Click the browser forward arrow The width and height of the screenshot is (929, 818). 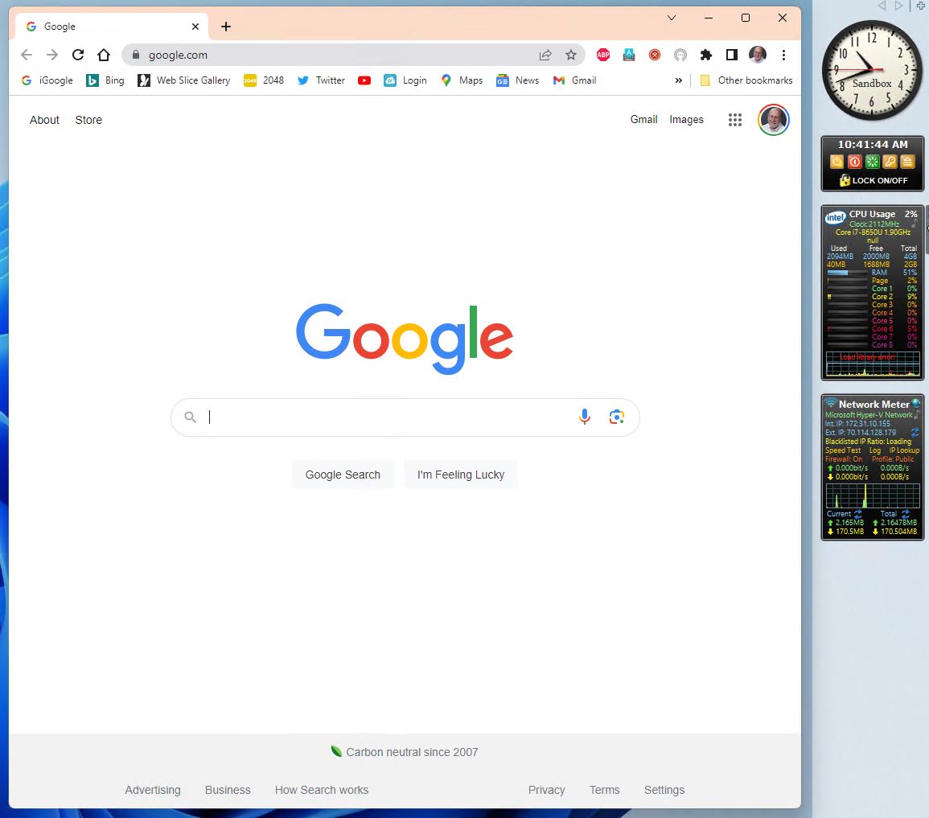tap(52, 55)
